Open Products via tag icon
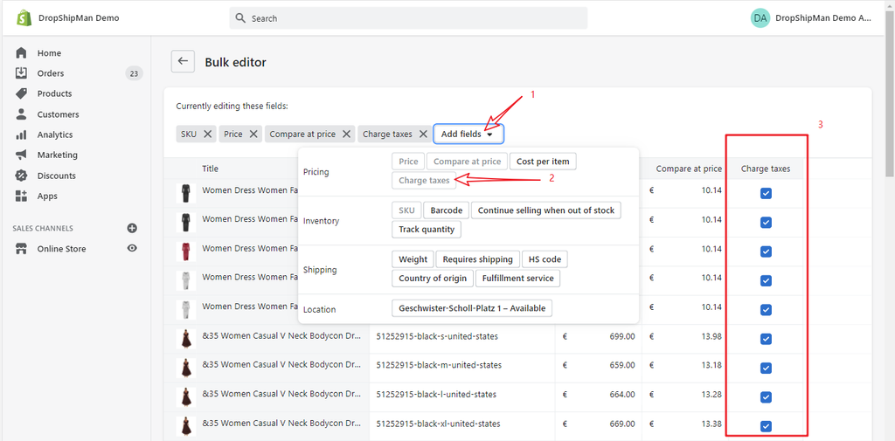895x441 pixels. (x=21, y=93)
